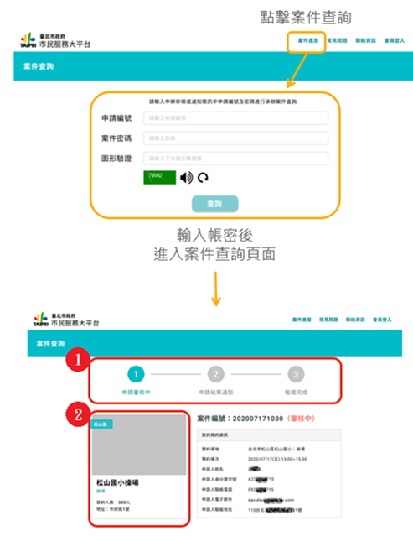This screenshot has width=413, height=536.
Task: Click the 松山區 district tag
Action: 101,424
